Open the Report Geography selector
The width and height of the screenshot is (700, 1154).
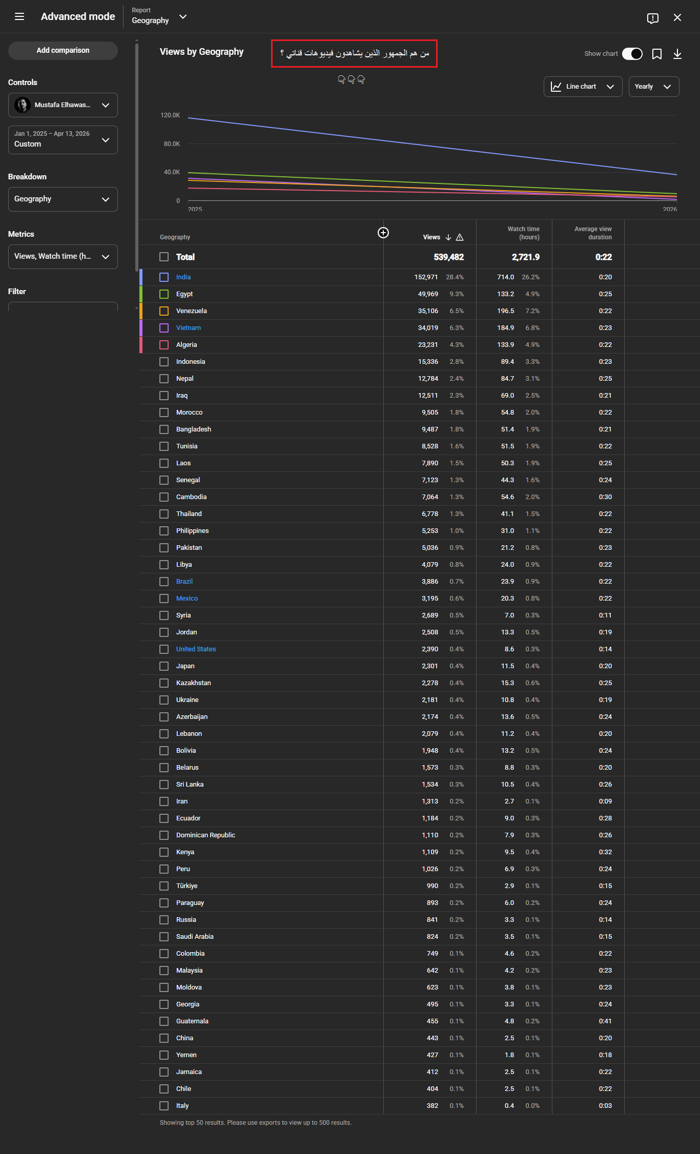[x=159, y=17]
